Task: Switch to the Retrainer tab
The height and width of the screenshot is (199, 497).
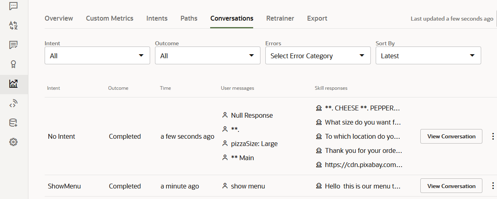Action: [x=280, y=18]
